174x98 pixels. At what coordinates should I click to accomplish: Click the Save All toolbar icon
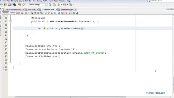14,5
